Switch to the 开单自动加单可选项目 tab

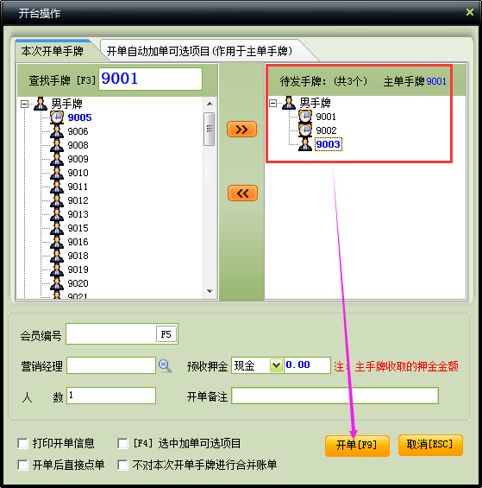(x=199, y=51)
